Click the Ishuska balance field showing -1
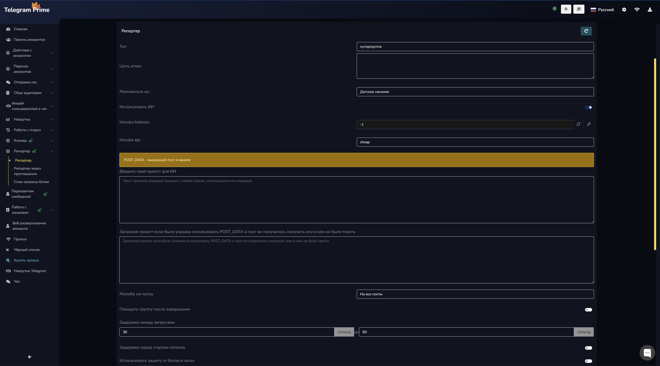 [465, 125]
